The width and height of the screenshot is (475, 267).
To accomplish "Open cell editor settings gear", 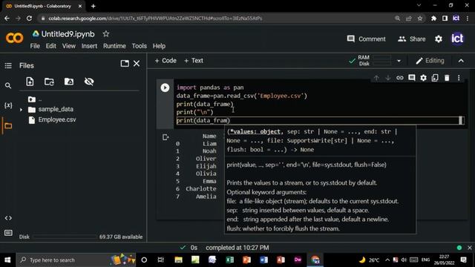I will point(423,78).
